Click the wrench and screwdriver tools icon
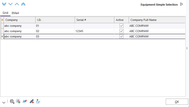 tap(32, 101)
